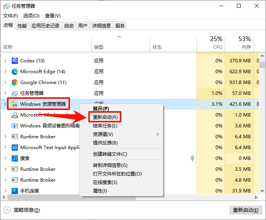Click the Task Manager title bar icon
The height and width of the screenshot is (220, 266).
tap(7, 6)
